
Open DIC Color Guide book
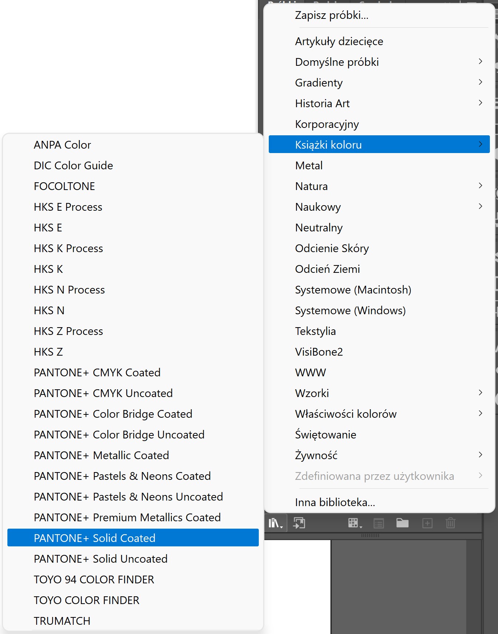[133, 166]
